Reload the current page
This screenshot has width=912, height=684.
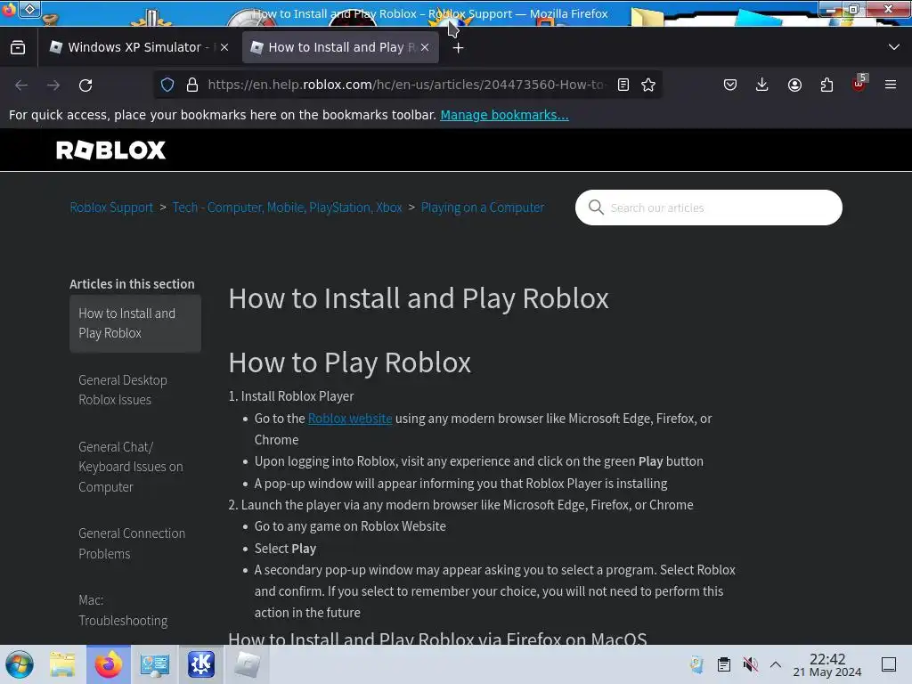pyautogui.click(x=85, y=85)
